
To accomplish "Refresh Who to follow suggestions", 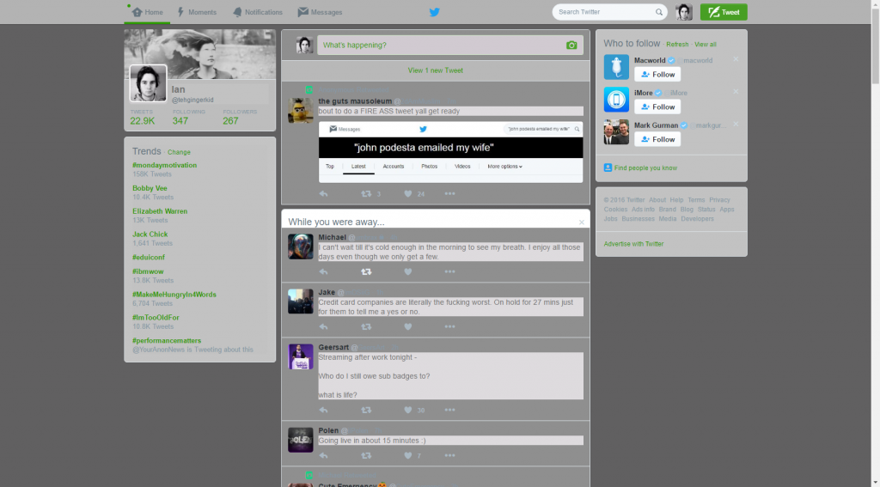I will pos(677,45).
